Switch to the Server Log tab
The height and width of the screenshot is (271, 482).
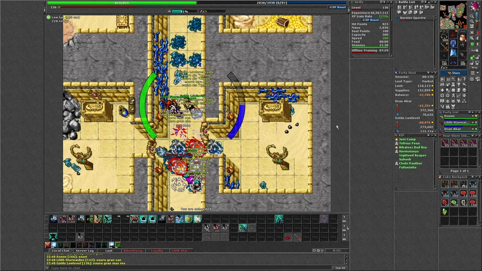click(x=85, y=251)
